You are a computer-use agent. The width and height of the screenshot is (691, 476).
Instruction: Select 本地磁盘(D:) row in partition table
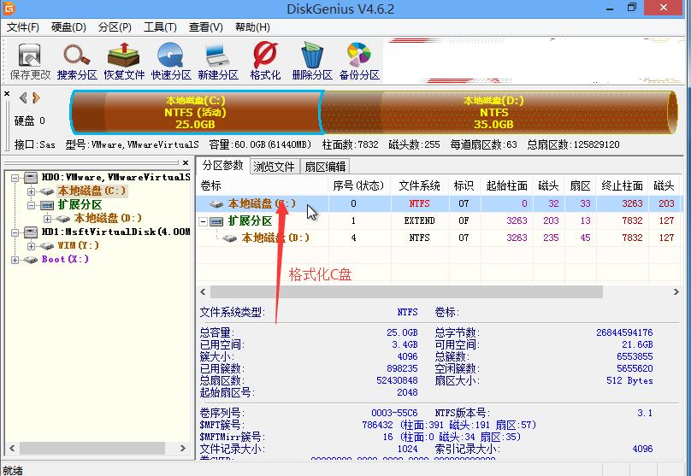tap(439, 238)
